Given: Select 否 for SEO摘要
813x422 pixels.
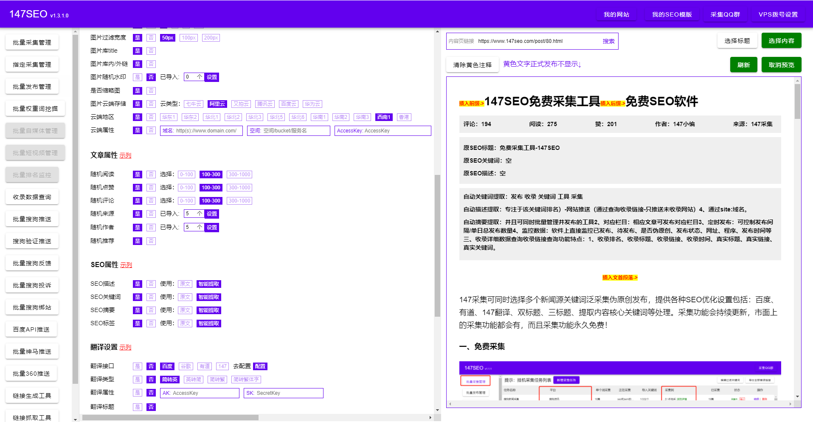Looking at the screenshot, I should [x=151, y=310].
